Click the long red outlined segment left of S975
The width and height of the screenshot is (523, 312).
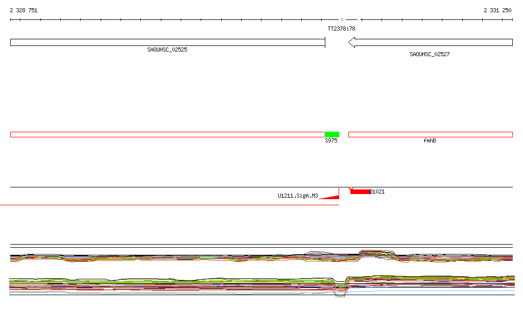pos(168,135)
